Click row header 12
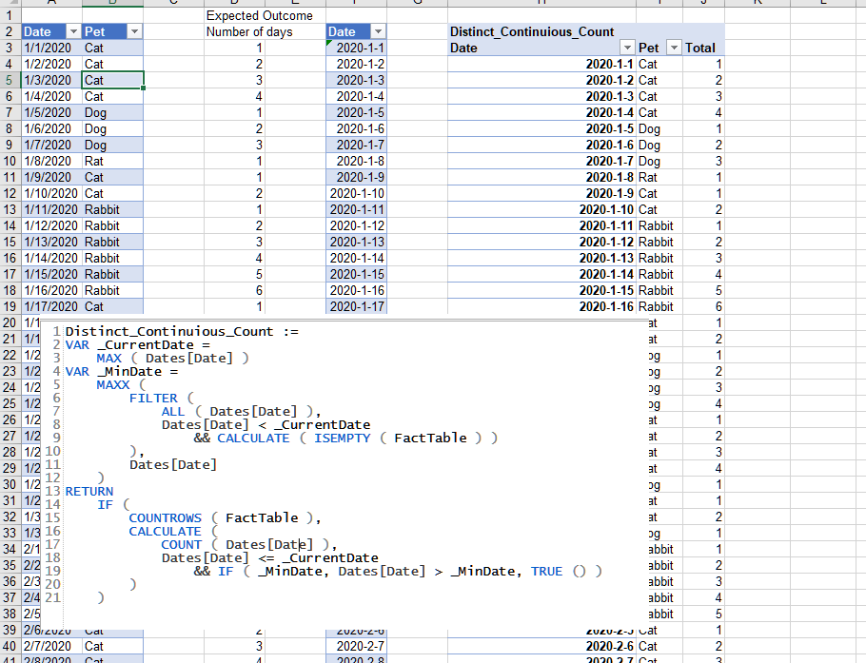 (x=10, y=193)
